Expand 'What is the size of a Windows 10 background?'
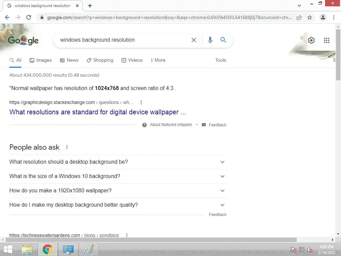The image size is (341, 256). pos(118,176)
